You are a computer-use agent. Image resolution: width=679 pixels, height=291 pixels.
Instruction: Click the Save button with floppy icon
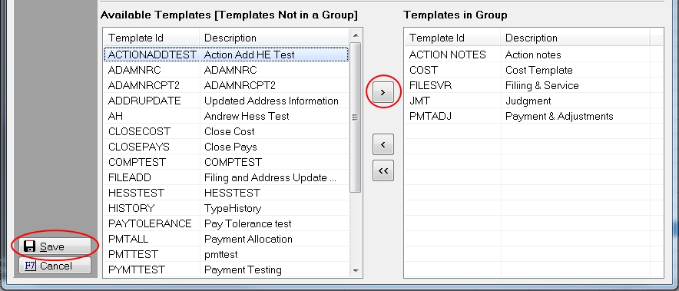point(55,246)
